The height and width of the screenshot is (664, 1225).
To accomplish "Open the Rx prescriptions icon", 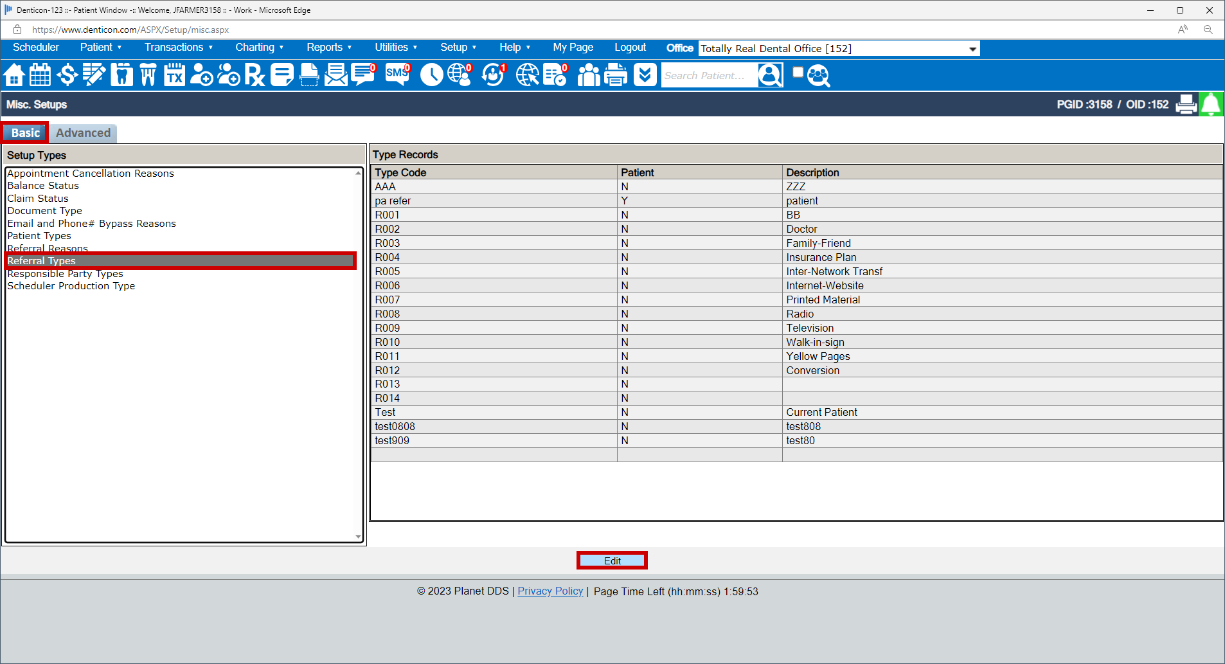I will [x=255, y=75].
